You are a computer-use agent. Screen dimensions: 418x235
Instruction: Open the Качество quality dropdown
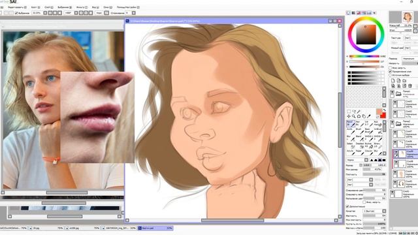374,211
